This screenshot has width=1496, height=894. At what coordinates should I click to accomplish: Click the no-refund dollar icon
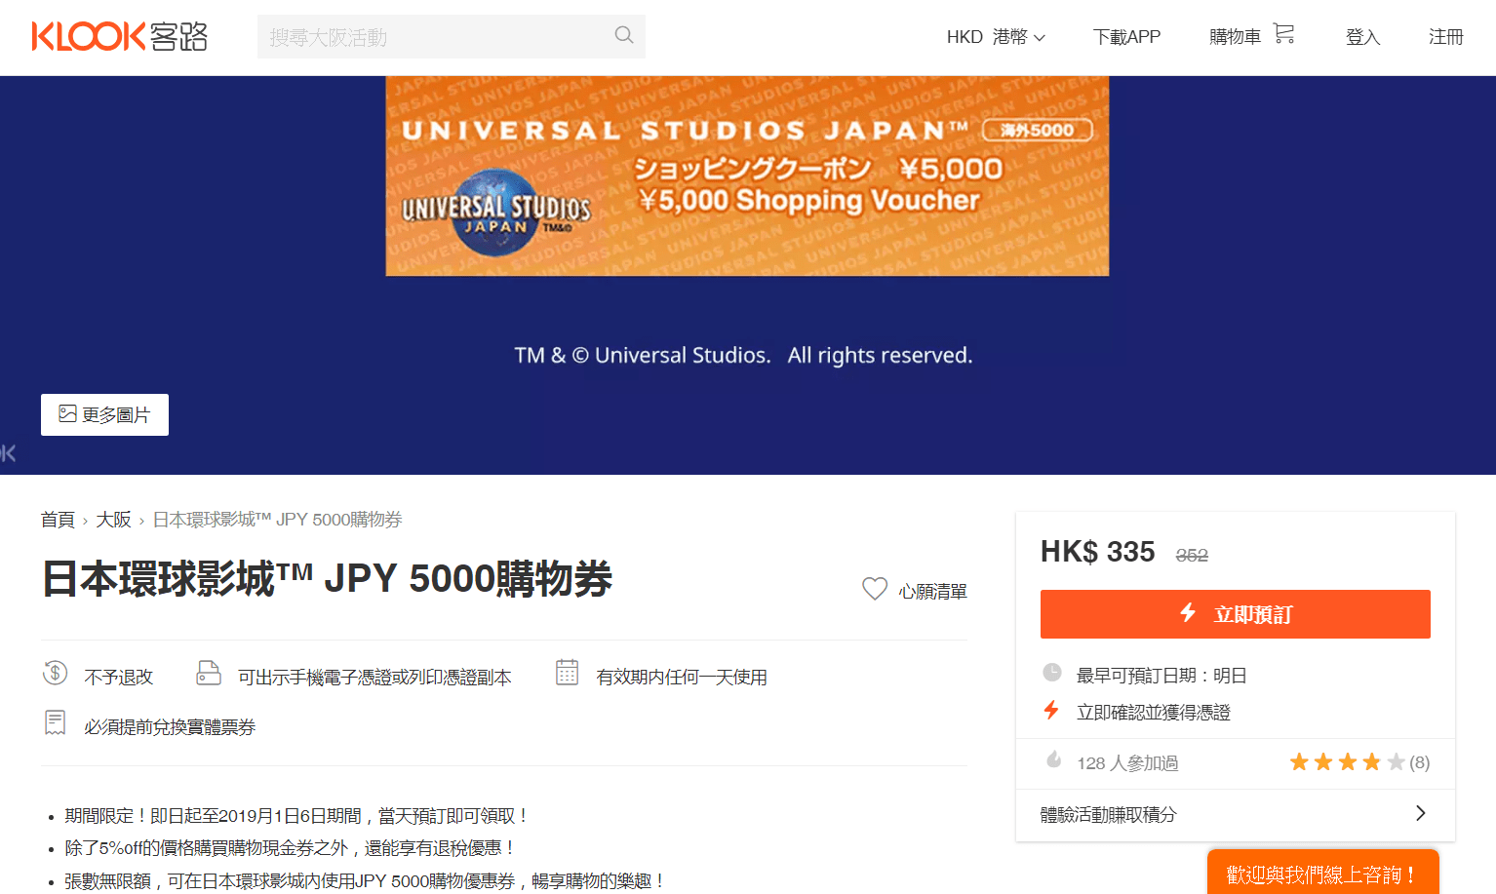click(x=56, y=673)
